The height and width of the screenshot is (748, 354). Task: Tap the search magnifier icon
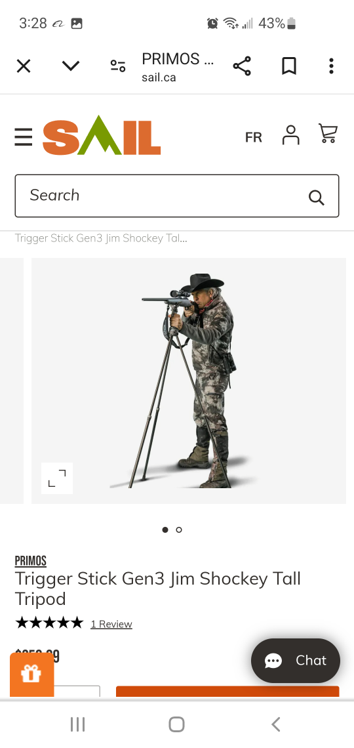(317, 197)
